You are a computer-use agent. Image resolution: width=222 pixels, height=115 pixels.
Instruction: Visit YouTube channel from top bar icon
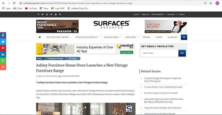(56, 14)
